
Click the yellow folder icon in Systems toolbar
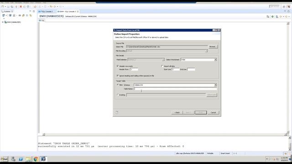(x=23, y=15)
